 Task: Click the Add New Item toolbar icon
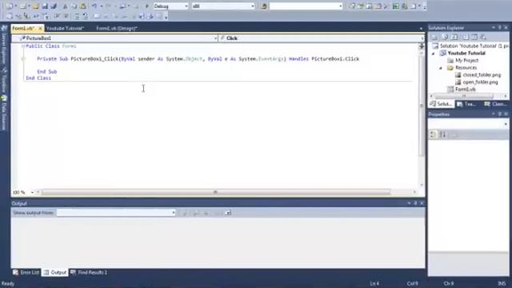pyautogui.click(x=23, y=6)
